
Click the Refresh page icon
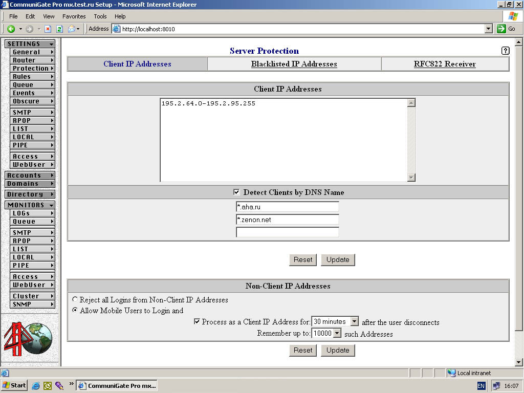[x=59, y=29]
